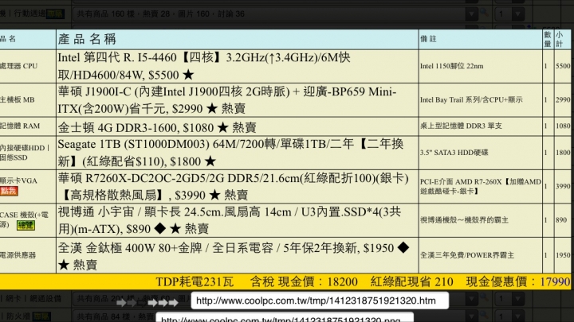The image size is (574, 322).
Task: Select the 全漢 金鈦極 400W power supply row
Action: click(x=238, y=255)
